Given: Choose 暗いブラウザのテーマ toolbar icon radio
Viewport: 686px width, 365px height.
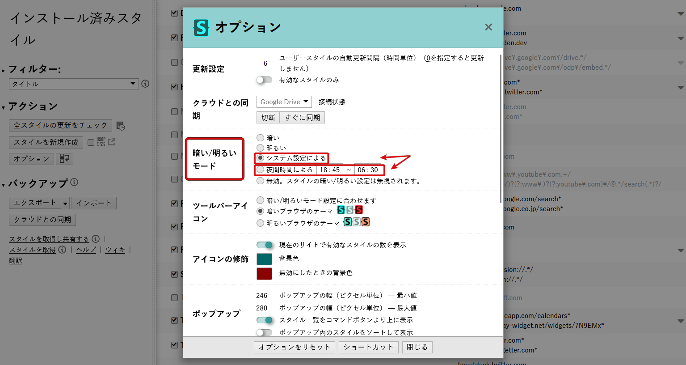Looking at the screenshot, I should coord(260,211).
